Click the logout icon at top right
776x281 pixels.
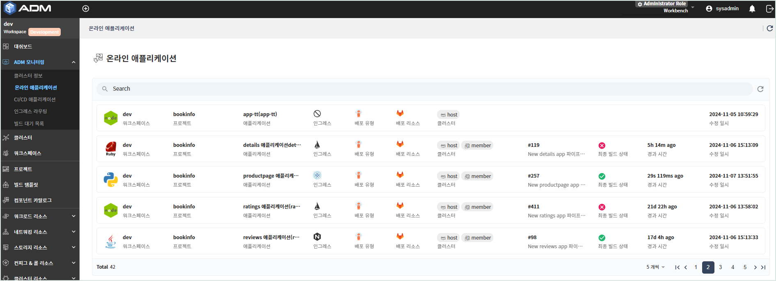tap(770, 9)
